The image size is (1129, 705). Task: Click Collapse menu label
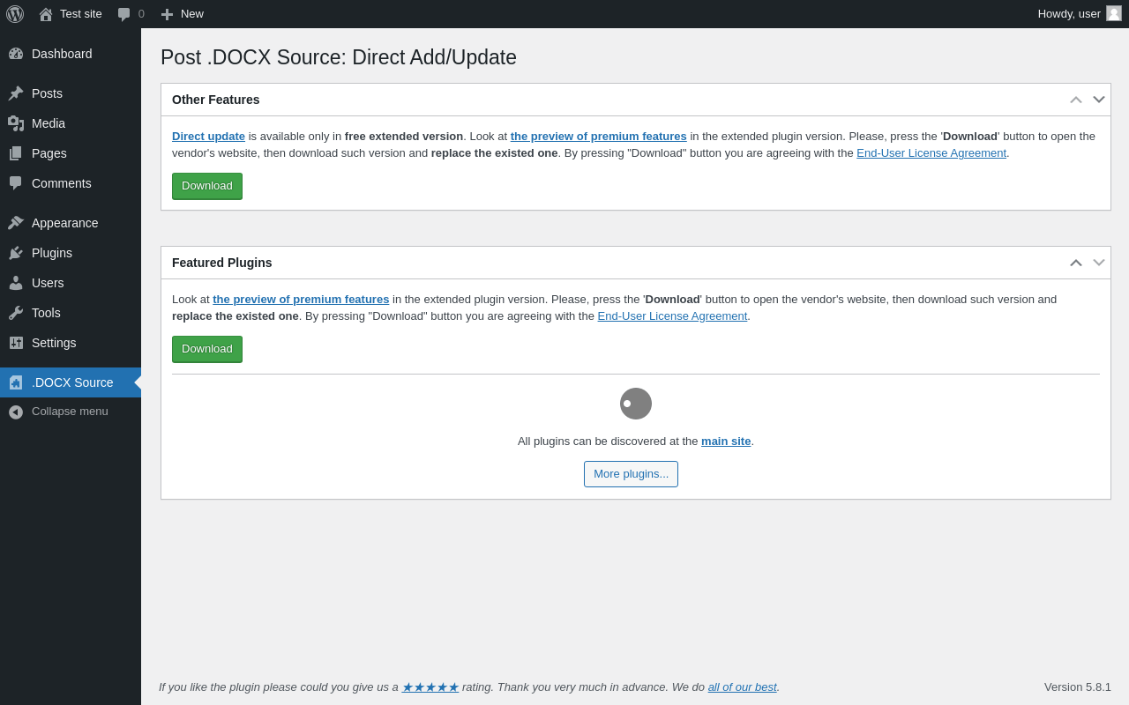(x=70, y=412)
